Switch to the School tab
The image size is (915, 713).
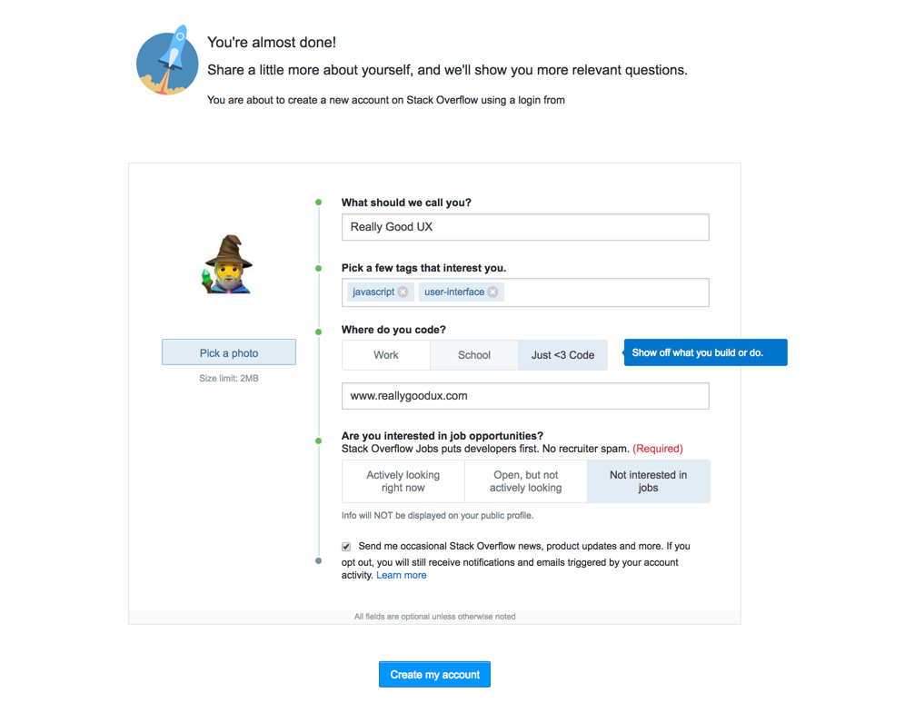[473, 354]
